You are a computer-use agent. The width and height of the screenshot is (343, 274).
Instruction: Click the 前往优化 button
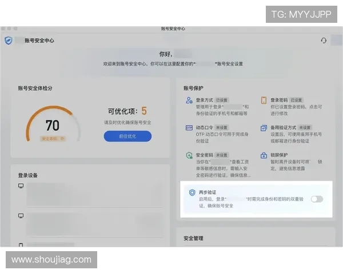tap(127, 136)
